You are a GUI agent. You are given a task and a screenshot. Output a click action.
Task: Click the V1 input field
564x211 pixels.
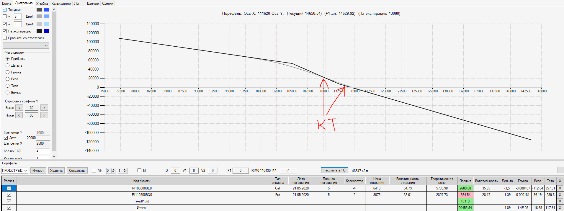(194, 171)
